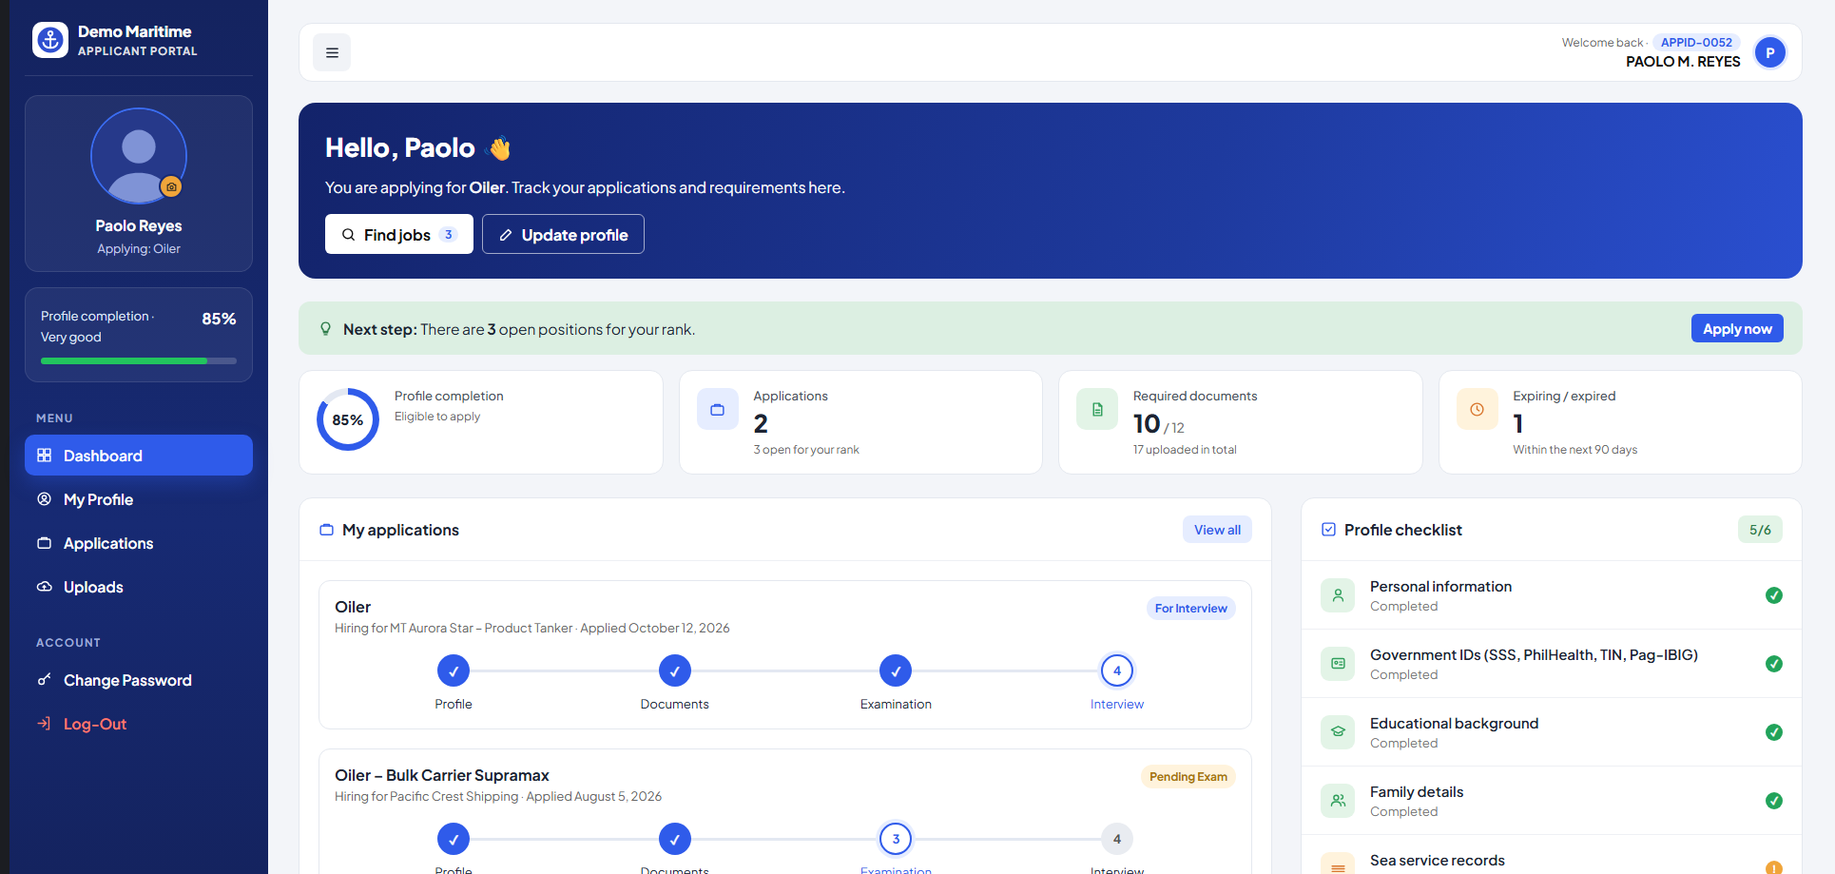Select Change Password under Account
This screenshot has width=1835, height=874.
[139, 680]
